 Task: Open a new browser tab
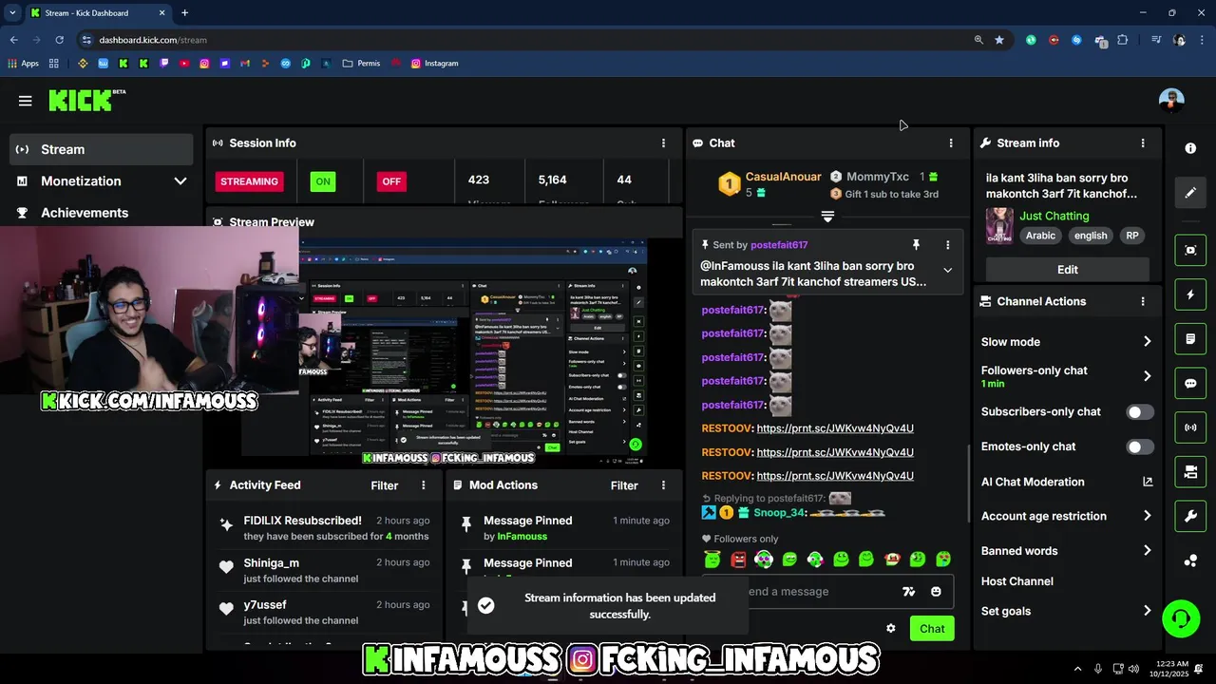pyautogui.click(x=184, y=13)
